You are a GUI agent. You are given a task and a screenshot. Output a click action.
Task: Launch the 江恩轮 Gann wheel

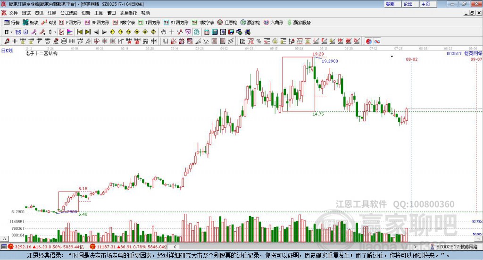click(227, 23)
